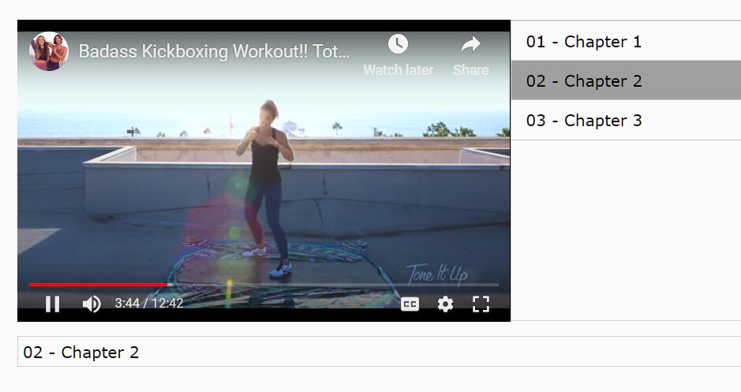The height and width of the screenshot is (392, 741).
Task: Click the 02 - Chapter 2 text field
Action: [x=379, y=352]
